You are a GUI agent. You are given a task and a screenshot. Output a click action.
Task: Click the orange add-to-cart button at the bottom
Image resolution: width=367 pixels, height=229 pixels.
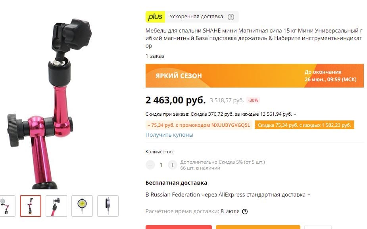click(258, 227)
